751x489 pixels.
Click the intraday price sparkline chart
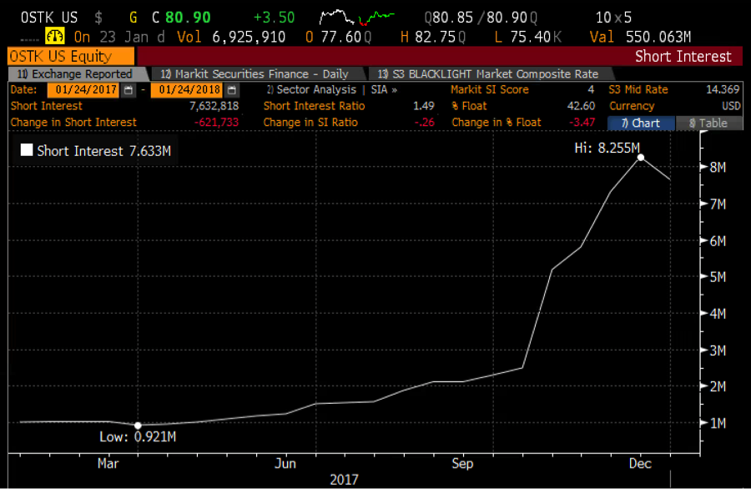358,18
